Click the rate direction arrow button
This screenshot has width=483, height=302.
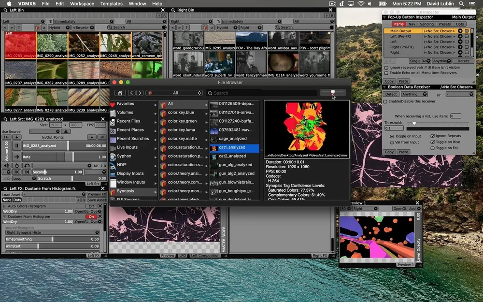click(x=16, y=157)
